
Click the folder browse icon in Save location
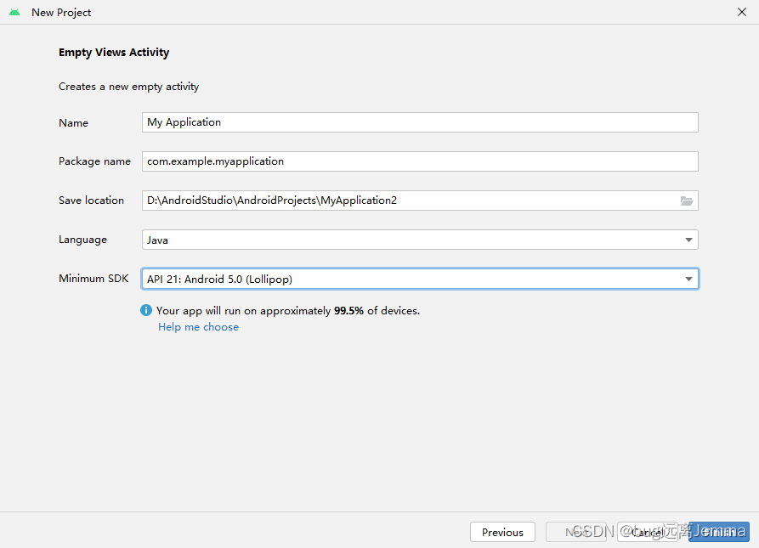click(687, 201)
